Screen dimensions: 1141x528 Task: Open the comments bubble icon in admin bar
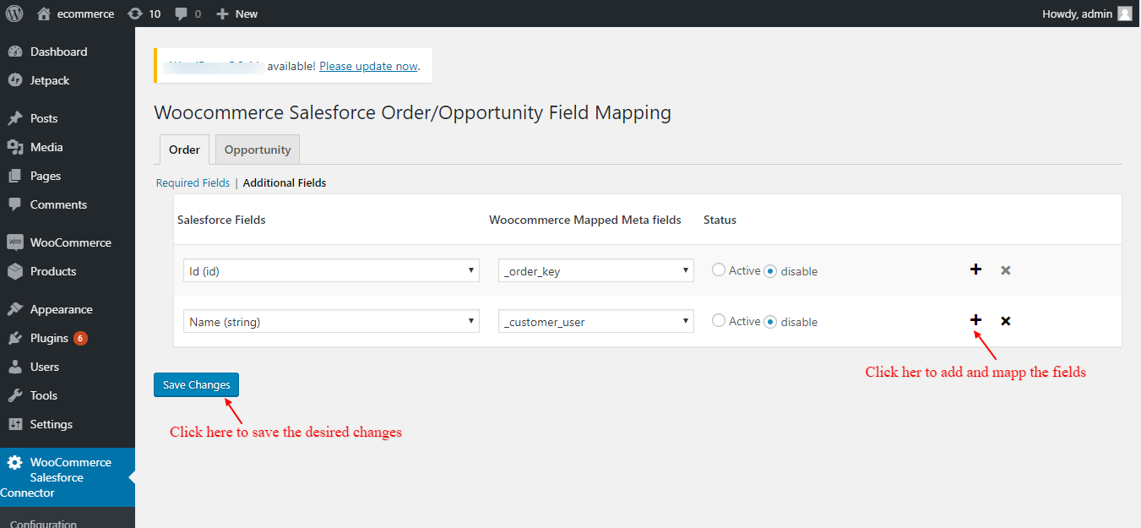tap(182, 14)
